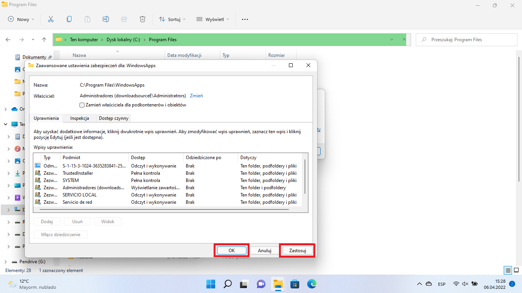Screen dimensions: 522x293
Task: Click 'Ten komputer' in address breadcrumb
Action: click(x=84, y=40)
